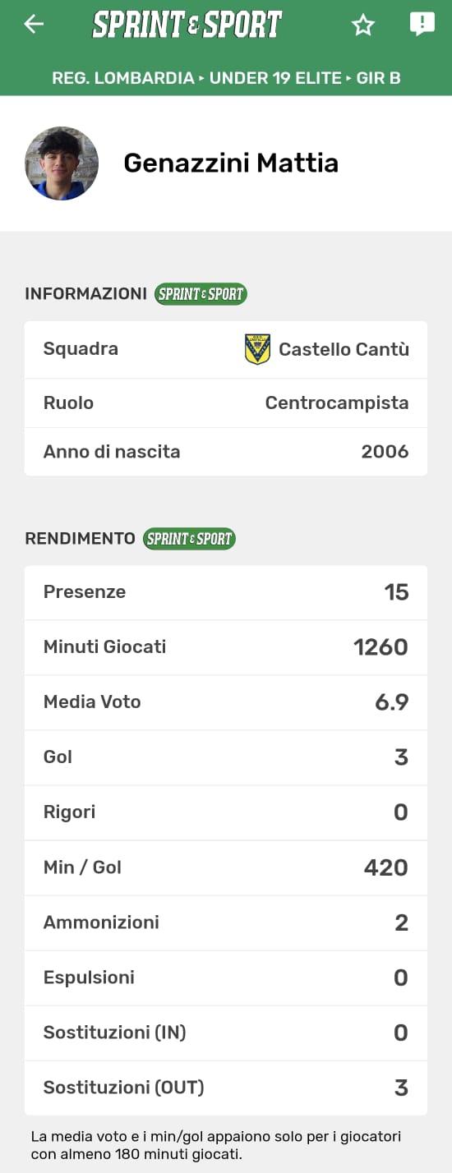Select the Presenze stat row
452x1173 pixels.
226,592
